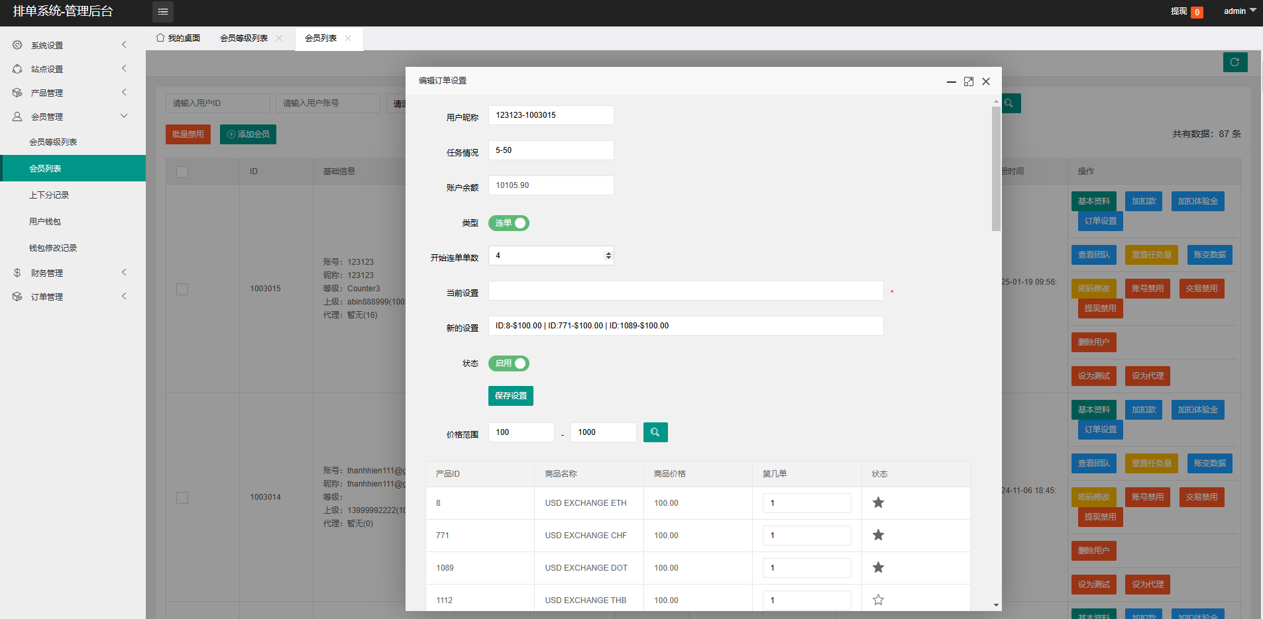Click the 添加会员 button
Image resolution: width=1263 pixels, height=619 pixels.
tap(248, 134)
